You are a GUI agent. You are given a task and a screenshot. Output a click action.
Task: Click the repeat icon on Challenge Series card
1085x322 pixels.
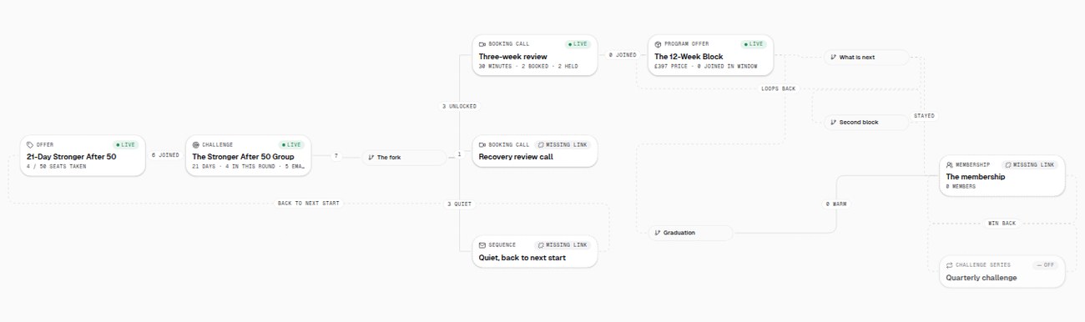pos(950,265)
